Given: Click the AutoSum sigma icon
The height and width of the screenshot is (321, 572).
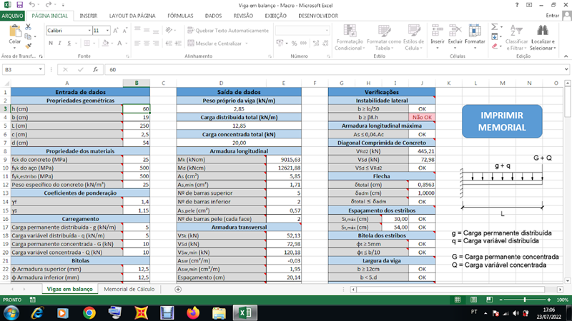Looking at the screenshot, I should coord(494,27).
